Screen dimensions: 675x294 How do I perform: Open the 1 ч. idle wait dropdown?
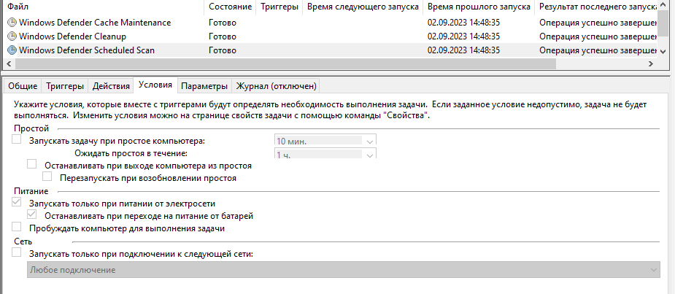pyautogui.click(x=325, y=153)
